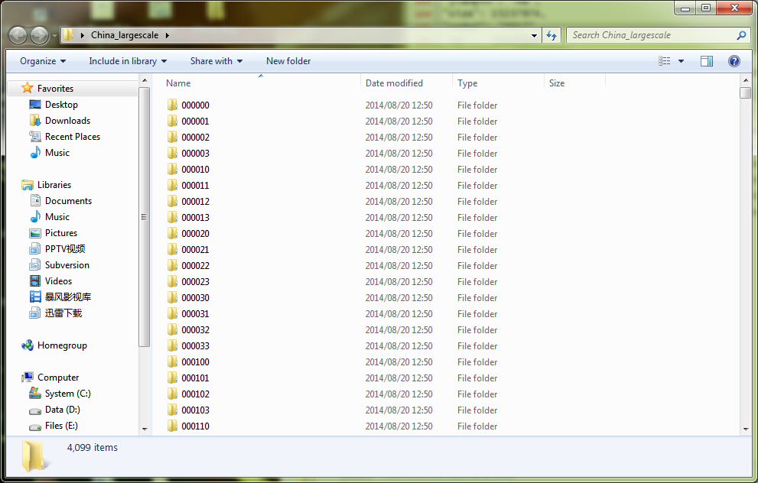Viewport: 758px width, 483px height.
Task: Sort by the Date modified column header
Action: [x=407, y=83]
